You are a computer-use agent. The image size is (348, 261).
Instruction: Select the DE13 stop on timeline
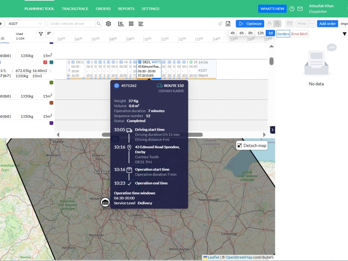click(78, 69)
